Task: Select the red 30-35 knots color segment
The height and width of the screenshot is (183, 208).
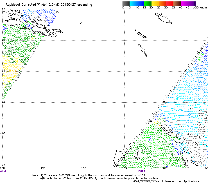Action: 170,3
